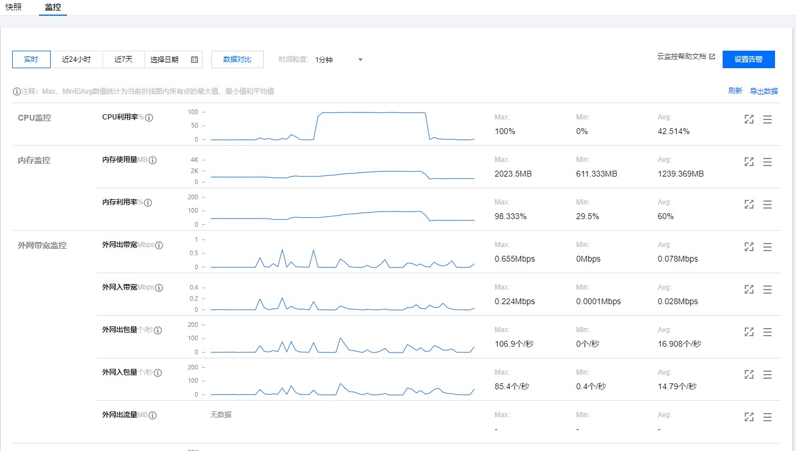The width and height of the screenshot is (796, 451).
Task: Click the CPU监控 section heading
Action: (34, 118)
